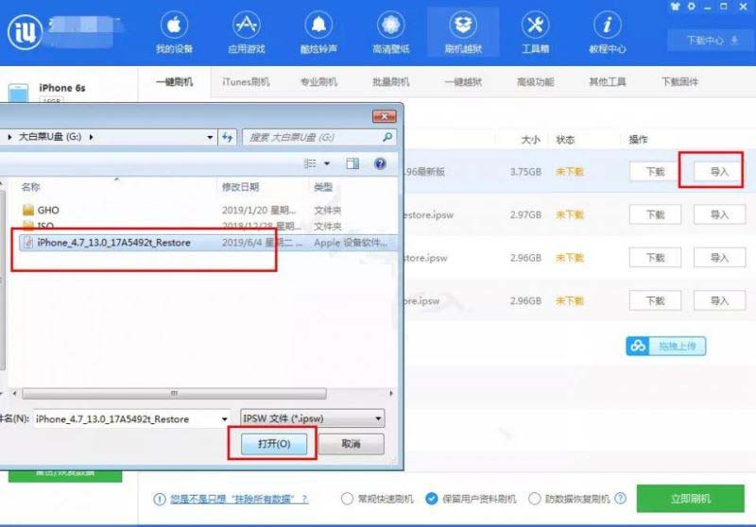This screenshot has height=527, width=756.
Task: Select 常规快速刷机 radio option
Action: (x=347, y=499)
